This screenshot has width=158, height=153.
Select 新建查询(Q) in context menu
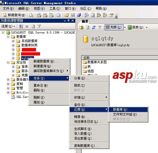click(x=49, y=66)
